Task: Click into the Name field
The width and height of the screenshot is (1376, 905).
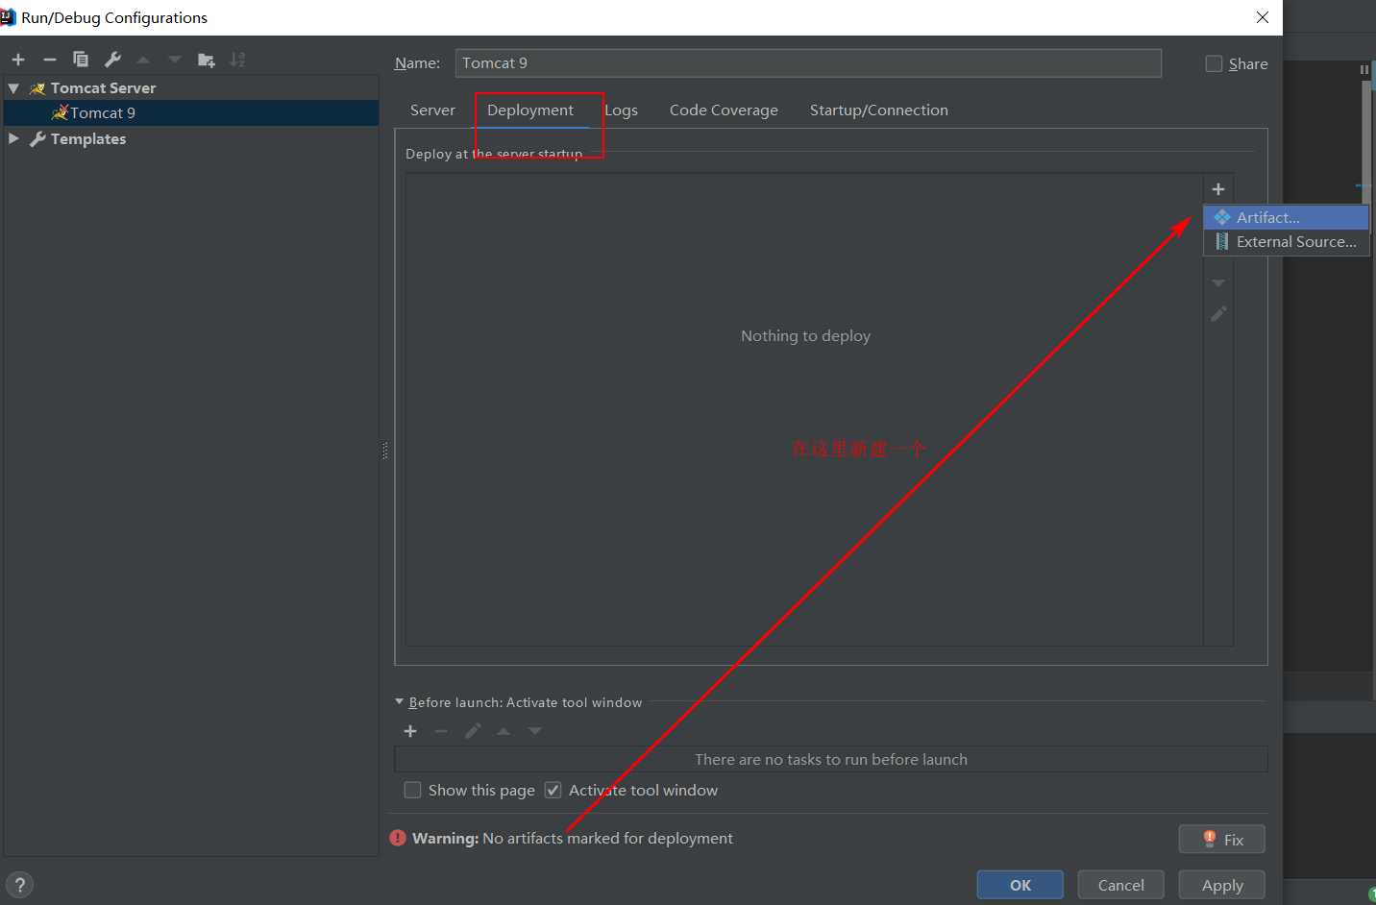Action: pos(808,63)
